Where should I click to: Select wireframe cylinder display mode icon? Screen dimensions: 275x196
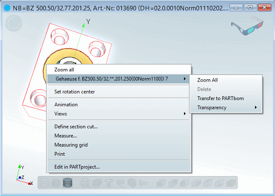[44, 183]
